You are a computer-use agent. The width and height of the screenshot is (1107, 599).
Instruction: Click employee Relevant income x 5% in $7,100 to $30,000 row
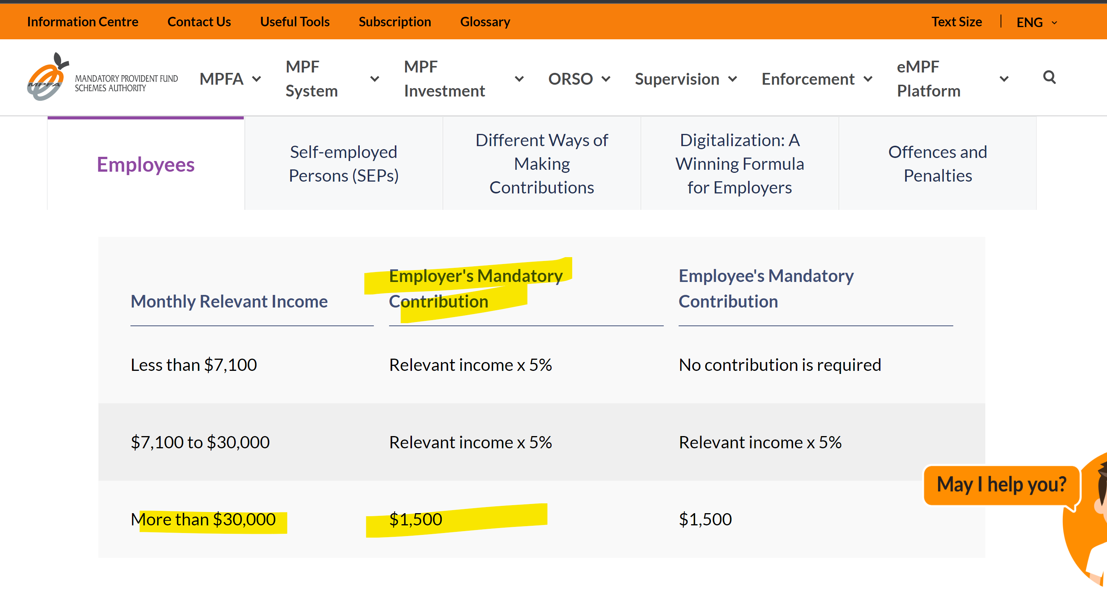(x=760, y=442)
